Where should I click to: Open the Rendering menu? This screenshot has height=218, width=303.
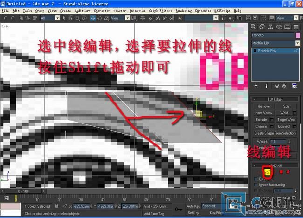[x=184, y=11]
